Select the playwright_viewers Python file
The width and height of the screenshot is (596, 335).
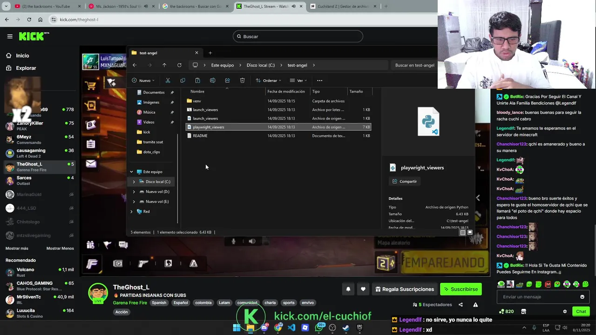pos(278,127)
